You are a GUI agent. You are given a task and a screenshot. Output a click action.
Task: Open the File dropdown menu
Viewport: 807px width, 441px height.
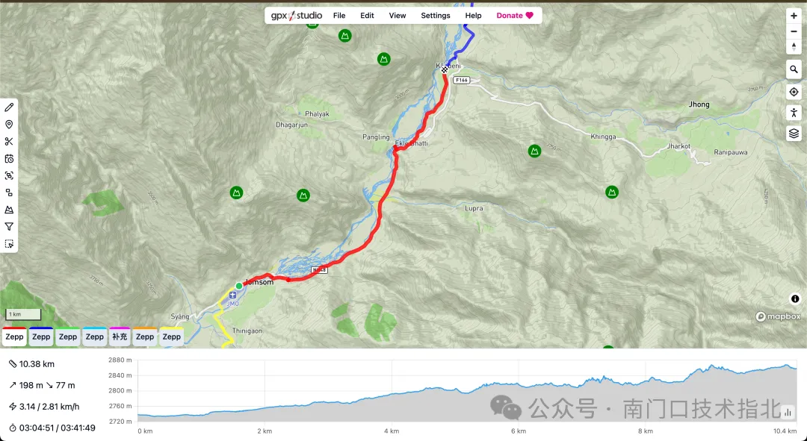pos(339,15)
